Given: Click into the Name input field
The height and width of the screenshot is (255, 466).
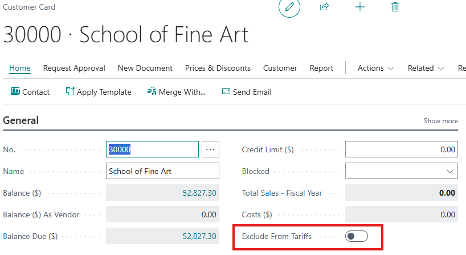Looking at the screenshot, I should point(162,171).
